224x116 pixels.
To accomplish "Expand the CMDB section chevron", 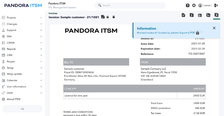I will tap(41, 43).
